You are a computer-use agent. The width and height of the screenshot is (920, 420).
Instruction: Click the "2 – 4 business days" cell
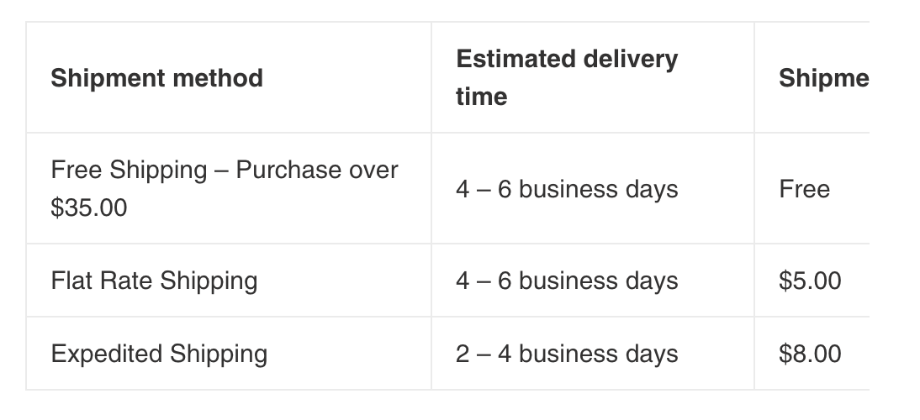[x=566, y=354]
